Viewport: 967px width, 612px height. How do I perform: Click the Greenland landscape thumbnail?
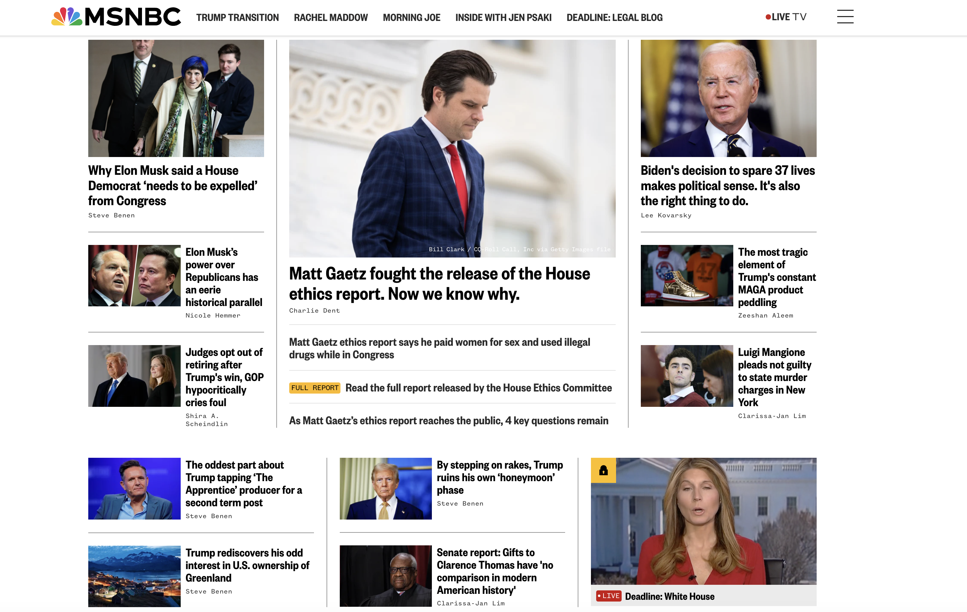point(135,576)
